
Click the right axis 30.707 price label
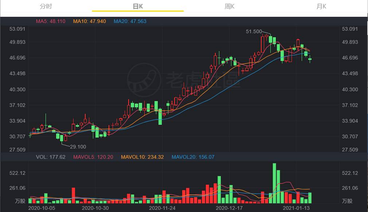coord(350,136)
